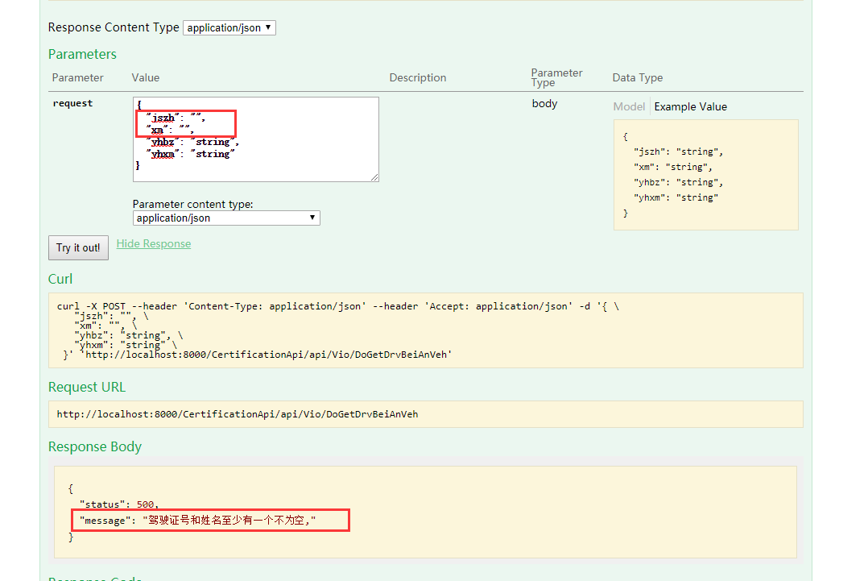Click the request parameter name

tap(72, 103)
